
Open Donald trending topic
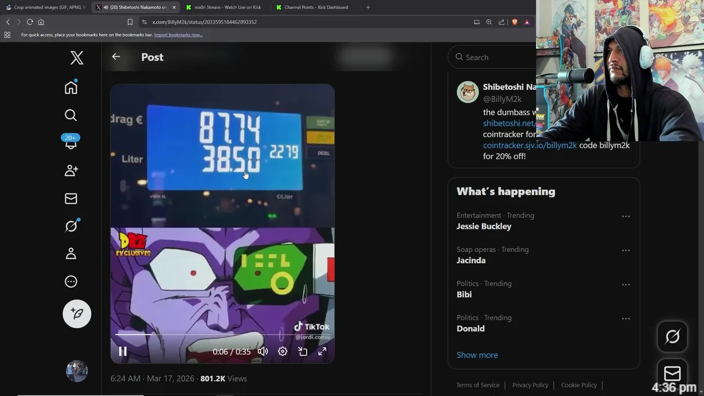(470, 328)
